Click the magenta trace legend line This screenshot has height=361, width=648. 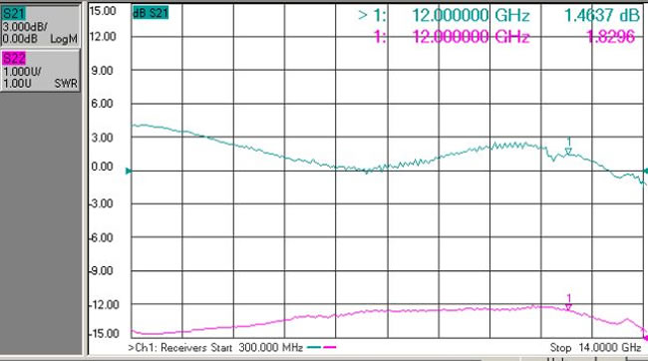point(329,347)
